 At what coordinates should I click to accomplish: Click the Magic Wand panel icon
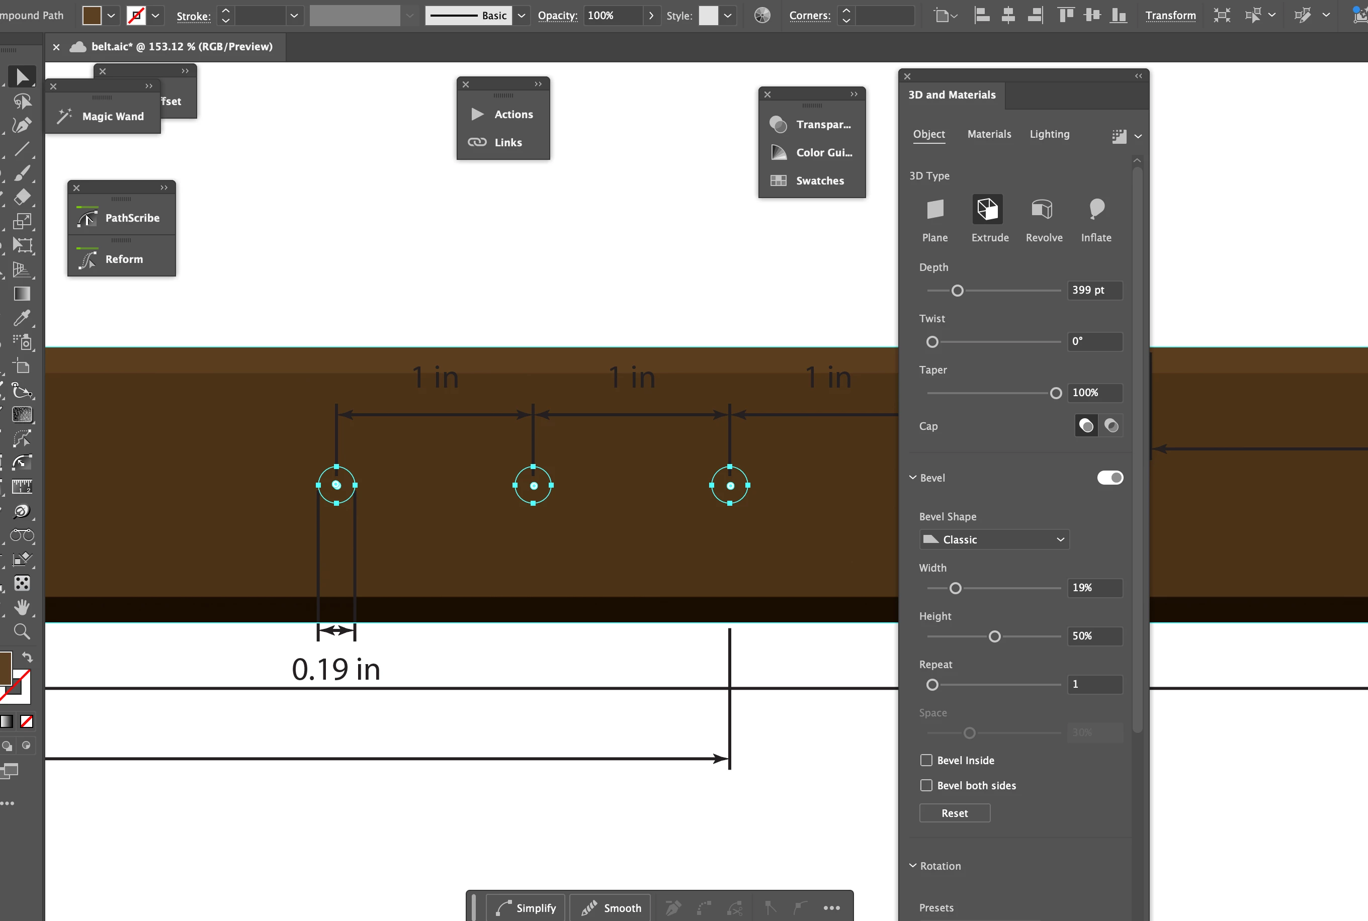click(65, 116)
